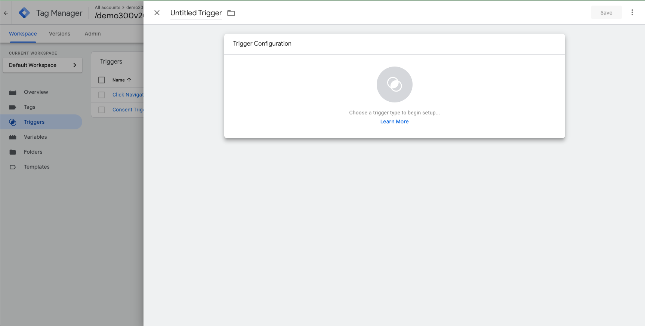The image size is (645, 326).
Task: Click the Save button
Action: pos(606,13)
